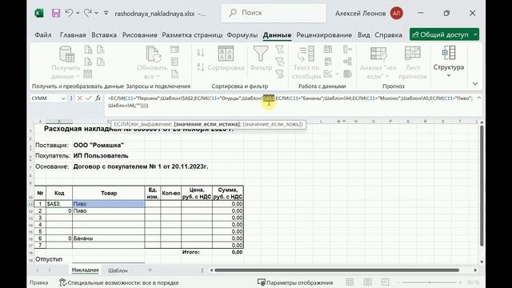The height and width of the screenshot is (288, 512).
Task: Open Специальные возможности accessibility status
Action: click(119, 282)
